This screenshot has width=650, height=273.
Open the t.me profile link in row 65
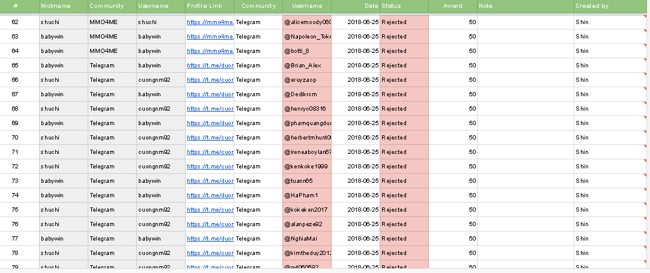(209, 66)
